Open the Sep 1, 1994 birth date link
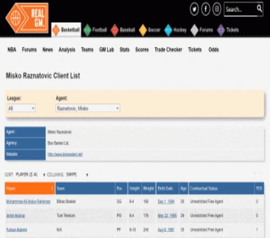The image size is (270, 238). pos(166,201)
